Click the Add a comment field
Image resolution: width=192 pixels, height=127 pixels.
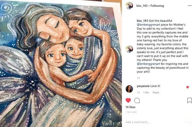[x=156, y=122]
